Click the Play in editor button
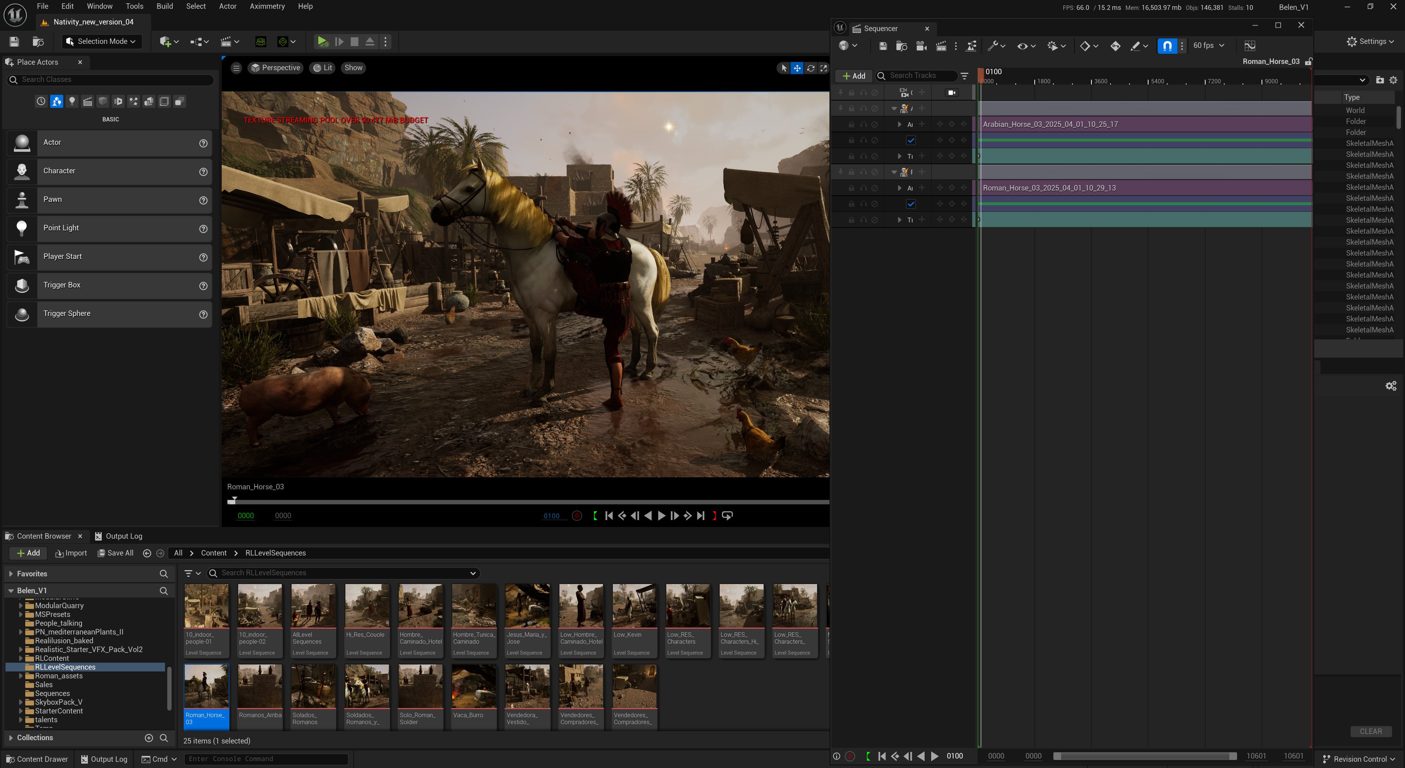Image resolution: width=1405 pixels, height=768 pixels. click(323, 41)
